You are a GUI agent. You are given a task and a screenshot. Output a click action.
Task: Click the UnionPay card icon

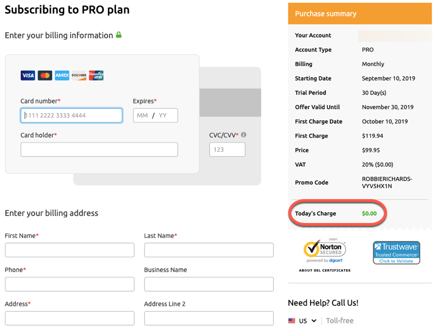tap(96, 76)
